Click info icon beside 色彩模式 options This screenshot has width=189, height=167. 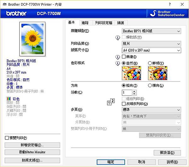[117, 63]
